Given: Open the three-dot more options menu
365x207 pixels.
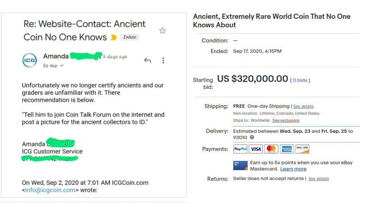Looking at the screenshot, I should point(163,61).
